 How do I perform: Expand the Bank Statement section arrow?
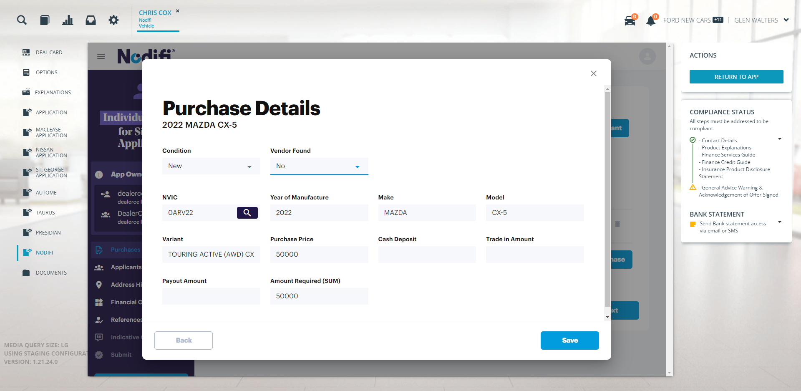click(x=780, y=222)
